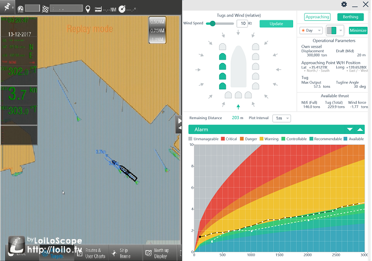Click the distance ruler NM icon
Viewport: 372px width, 261px height.
coord(98,9)
